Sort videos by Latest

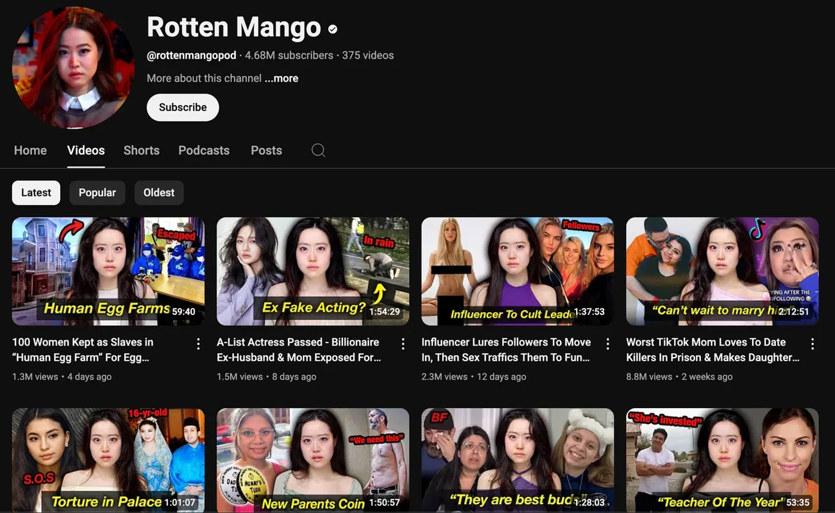(36, 192)
